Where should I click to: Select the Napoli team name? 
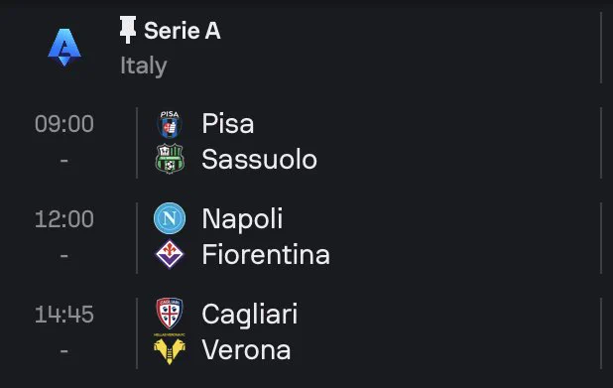242,219
